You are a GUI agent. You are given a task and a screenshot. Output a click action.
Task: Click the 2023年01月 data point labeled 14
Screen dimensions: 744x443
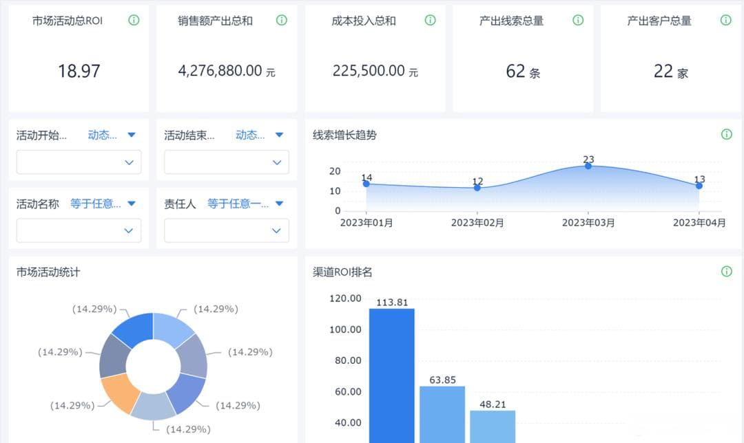(366, 184)
